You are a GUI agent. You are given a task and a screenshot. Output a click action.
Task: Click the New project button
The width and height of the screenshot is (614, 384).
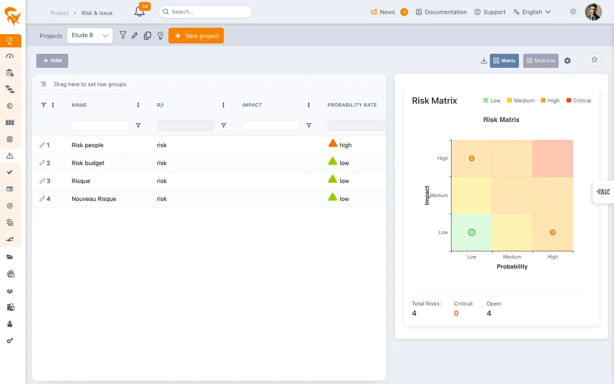[196, 36]
